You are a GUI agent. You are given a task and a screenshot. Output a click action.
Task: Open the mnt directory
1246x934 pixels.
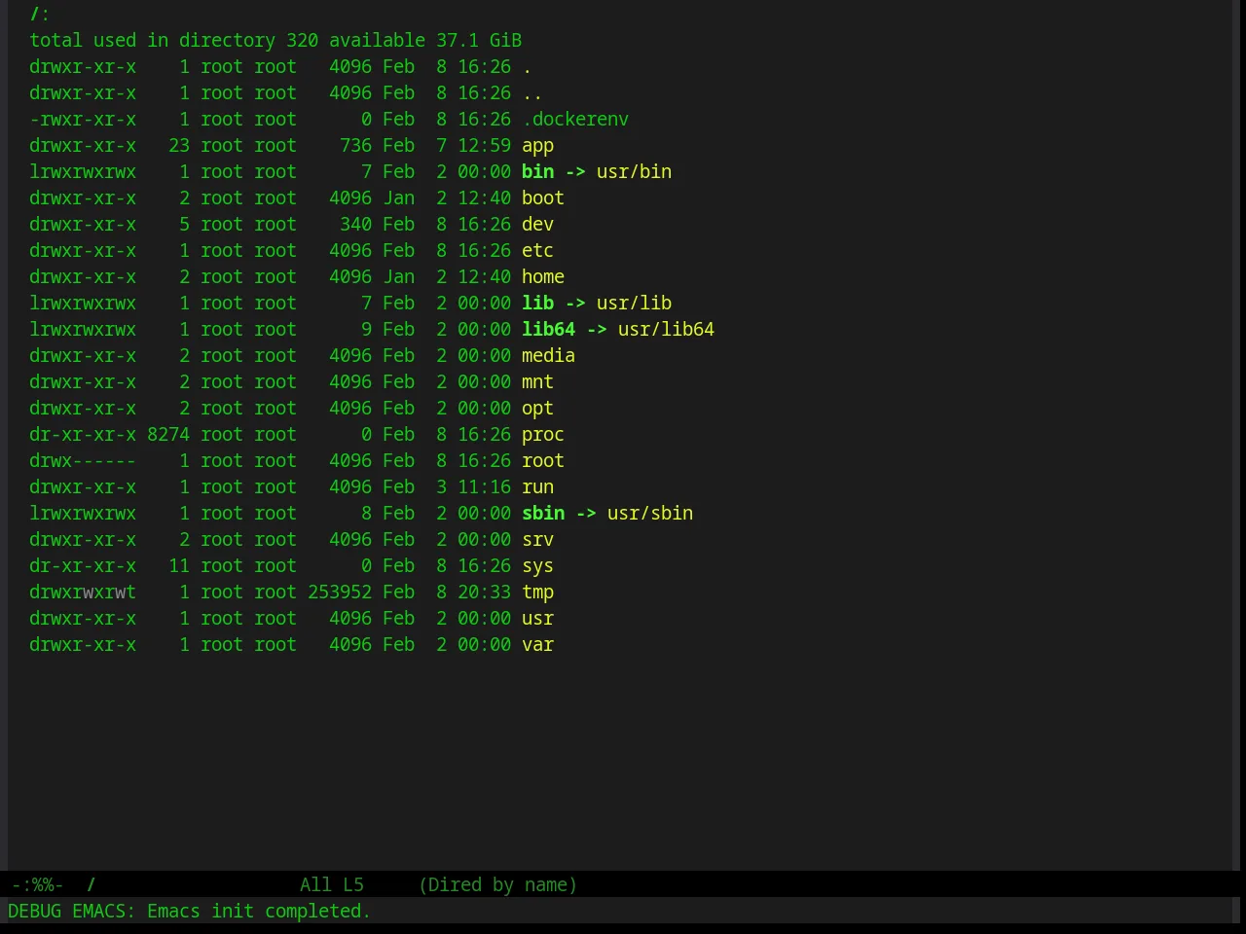click(x=537, y=382)
